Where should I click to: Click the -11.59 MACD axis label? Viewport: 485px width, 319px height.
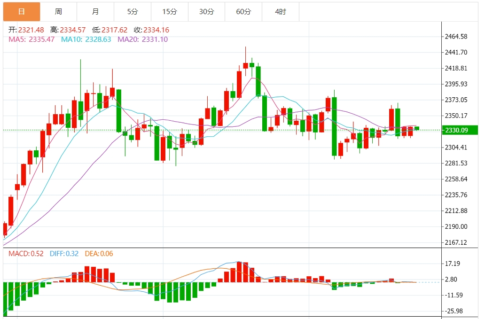click(454, 295)
